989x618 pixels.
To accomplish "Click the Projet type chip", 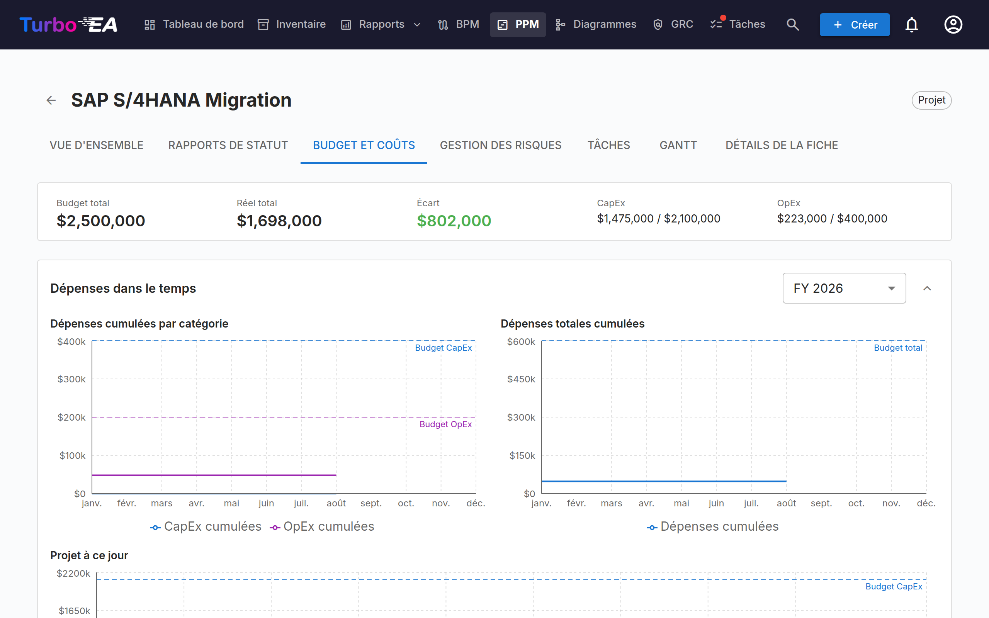I will [x=931, y=100].
